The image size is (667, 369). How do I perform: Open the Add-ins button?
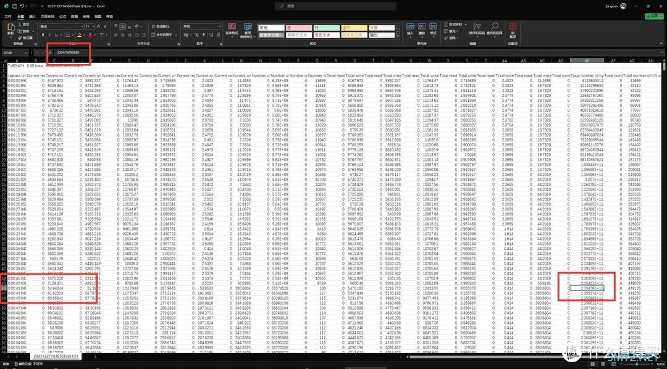(513, 31)
